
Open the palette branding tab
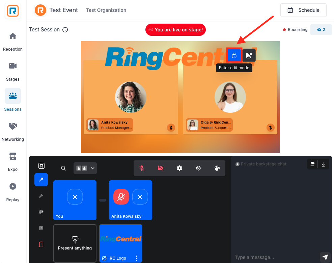[41, 212]
